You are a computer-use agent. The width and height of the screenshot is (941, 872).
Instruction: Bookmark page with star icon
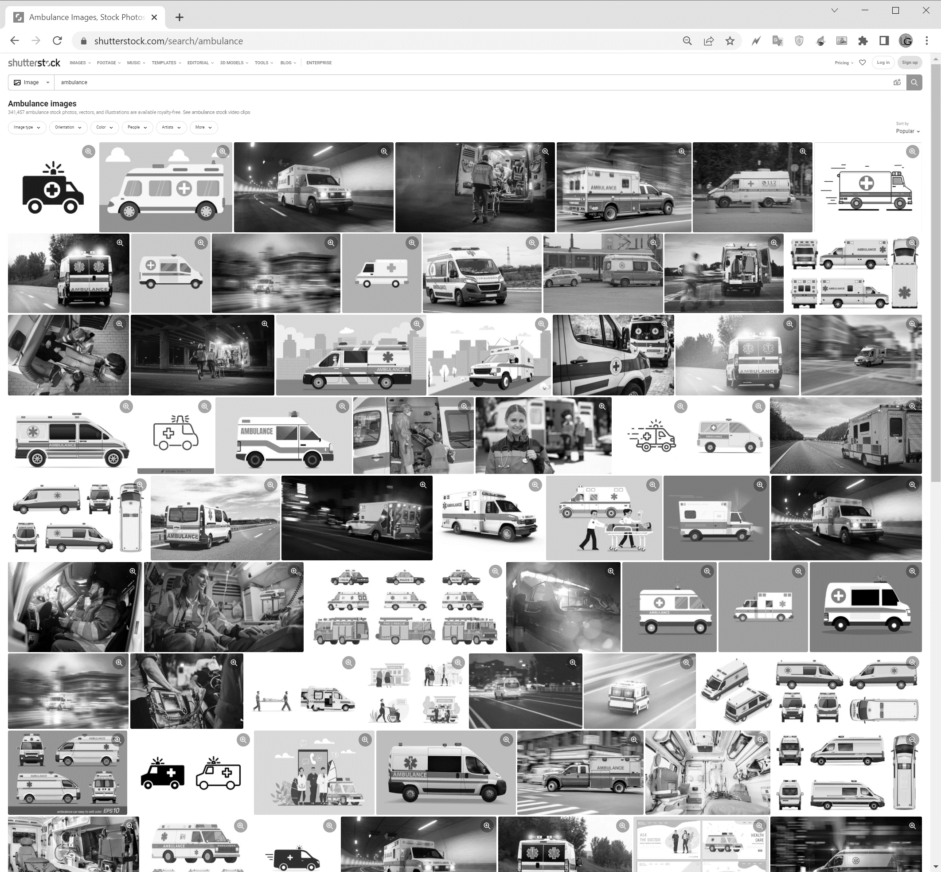[730, 41]
